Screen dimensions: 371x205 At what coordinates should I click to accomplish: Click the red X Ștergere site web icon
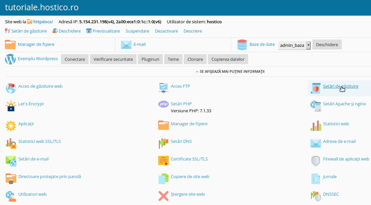pos(163,196)
